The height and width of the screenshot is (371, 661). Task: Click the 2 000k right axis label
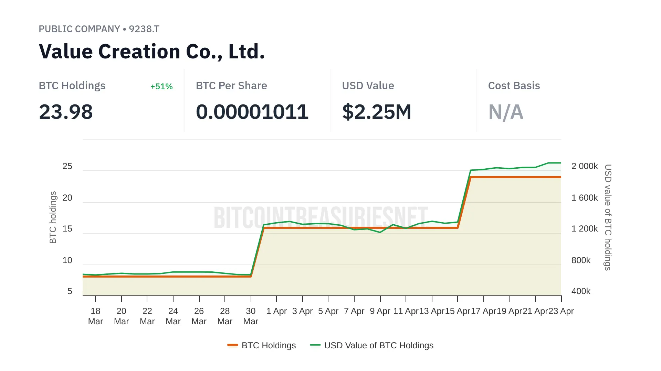click(584, 166)
